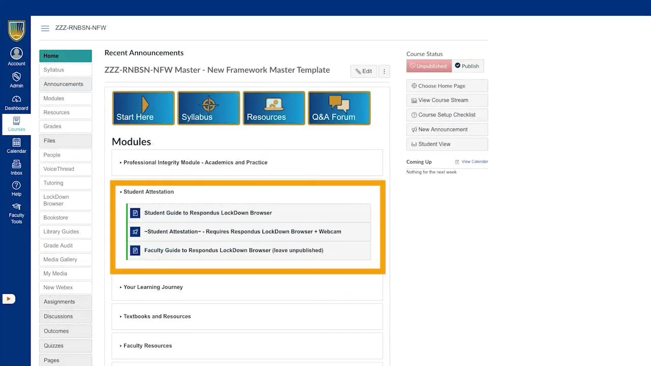651x366 pixels.
Task: Click the institution logo at top left
Action: [16, 30]
